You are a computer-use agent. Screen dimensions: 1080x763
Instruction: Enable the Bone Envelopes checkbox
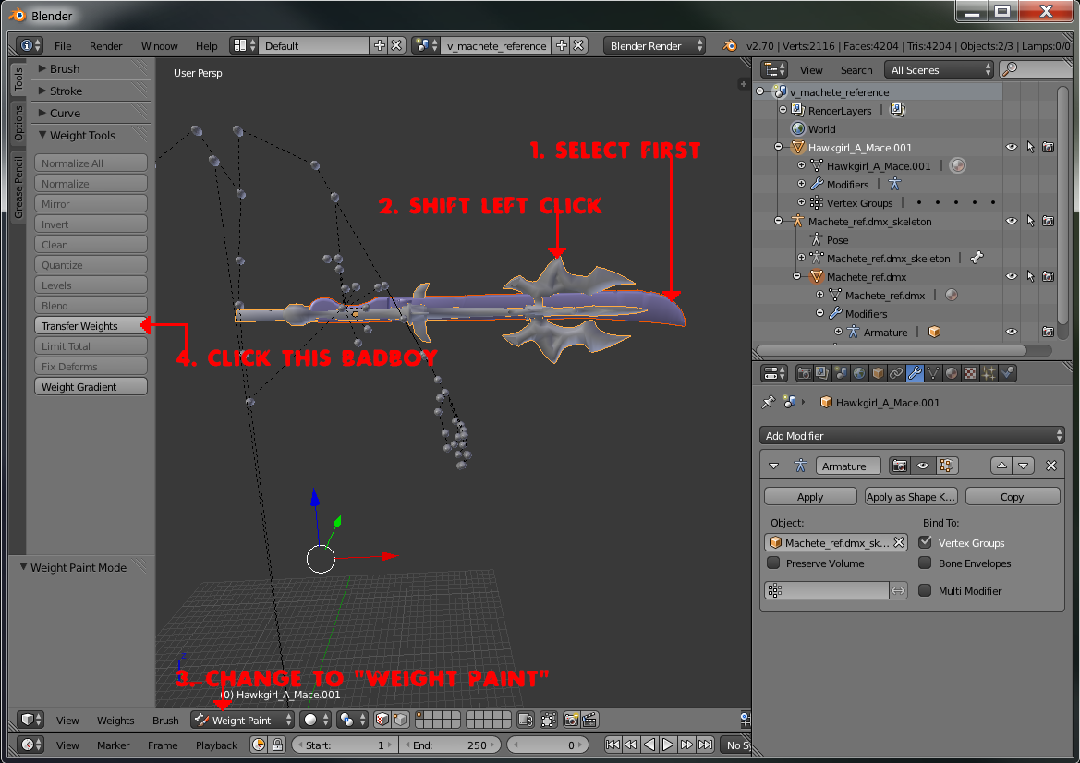[x=925, y=563]
